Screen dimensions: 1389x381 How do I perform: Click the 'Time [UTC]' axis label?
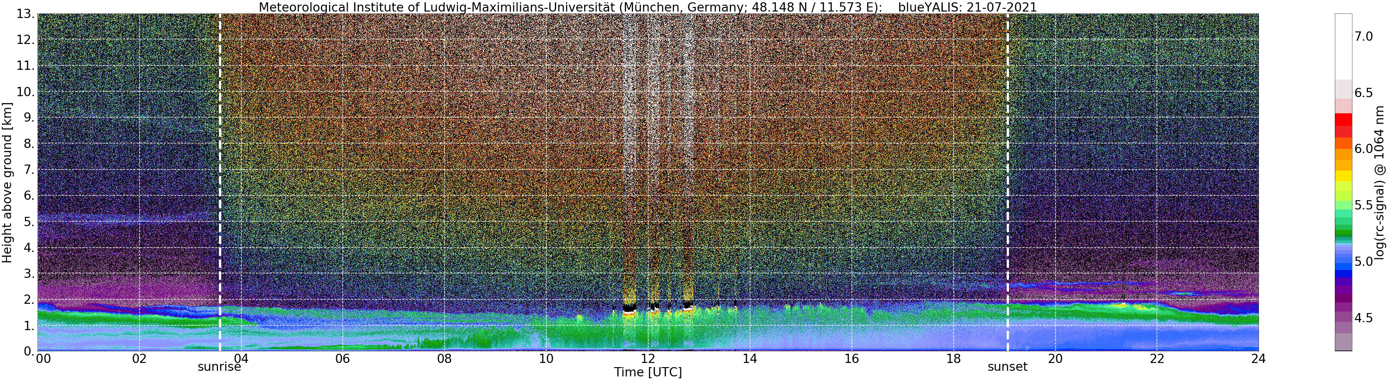(x=648, y=372)
